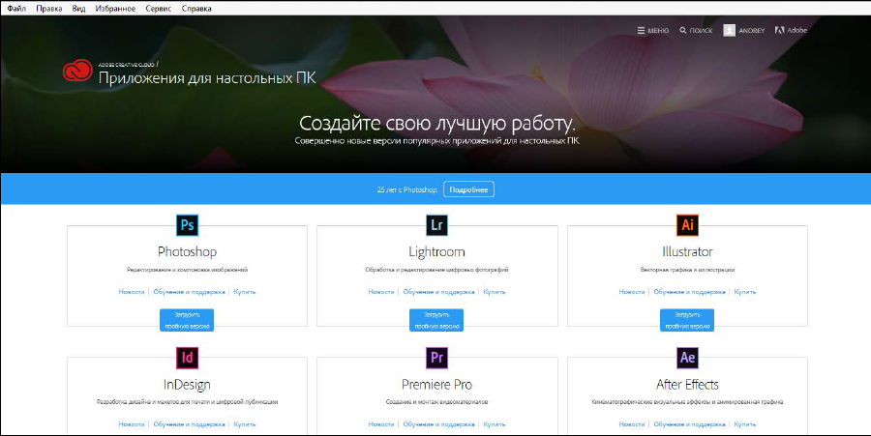This screenshot has width=871, height=436.
Task: Open Новости link under Illustrator
Action: tap(632, 292)
